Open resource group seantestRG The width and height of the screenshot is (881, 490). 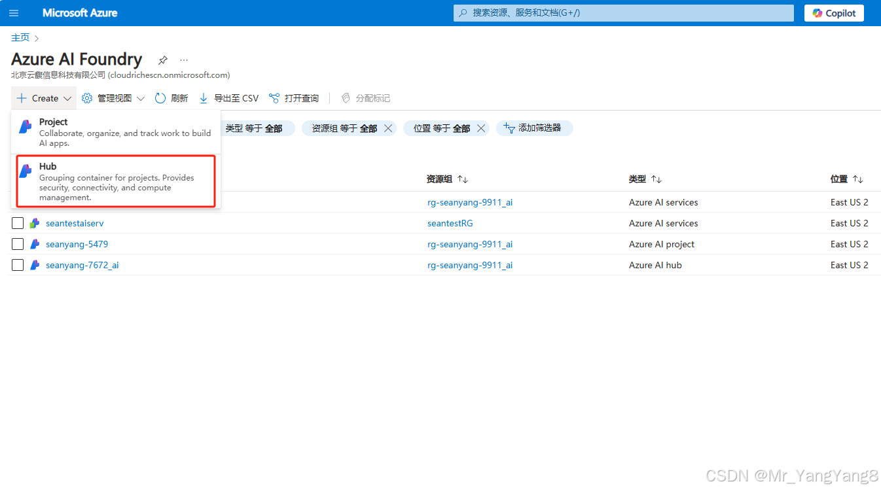[x=450, y=223]
